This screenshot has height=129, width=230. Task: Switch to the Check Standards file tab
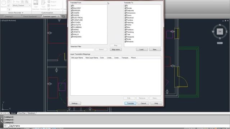coord(30,16)
